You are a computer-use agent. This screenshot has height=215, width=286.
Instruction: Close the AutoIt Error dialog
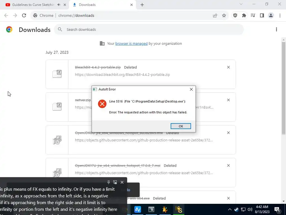(191, 89)
